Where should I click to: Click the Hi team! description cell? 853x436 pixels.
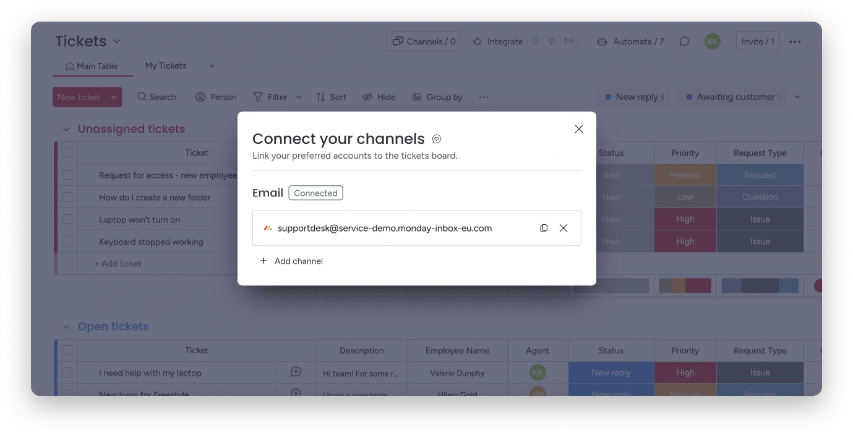pos(361,373)
